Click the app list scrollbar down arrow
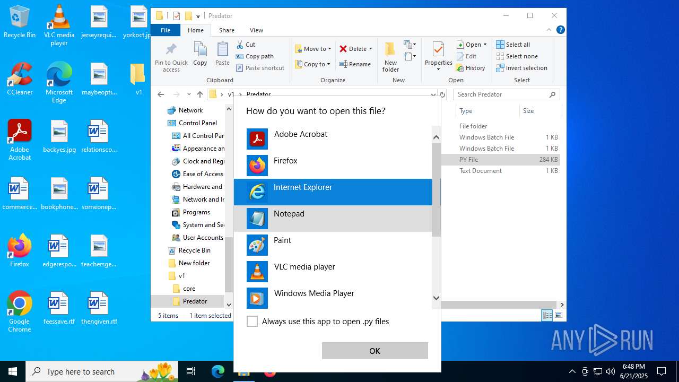 pos(437,298)
